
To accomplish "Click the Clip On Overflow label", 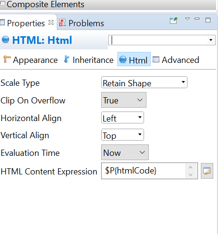I will pyautogui.click(x=33, y=101).
